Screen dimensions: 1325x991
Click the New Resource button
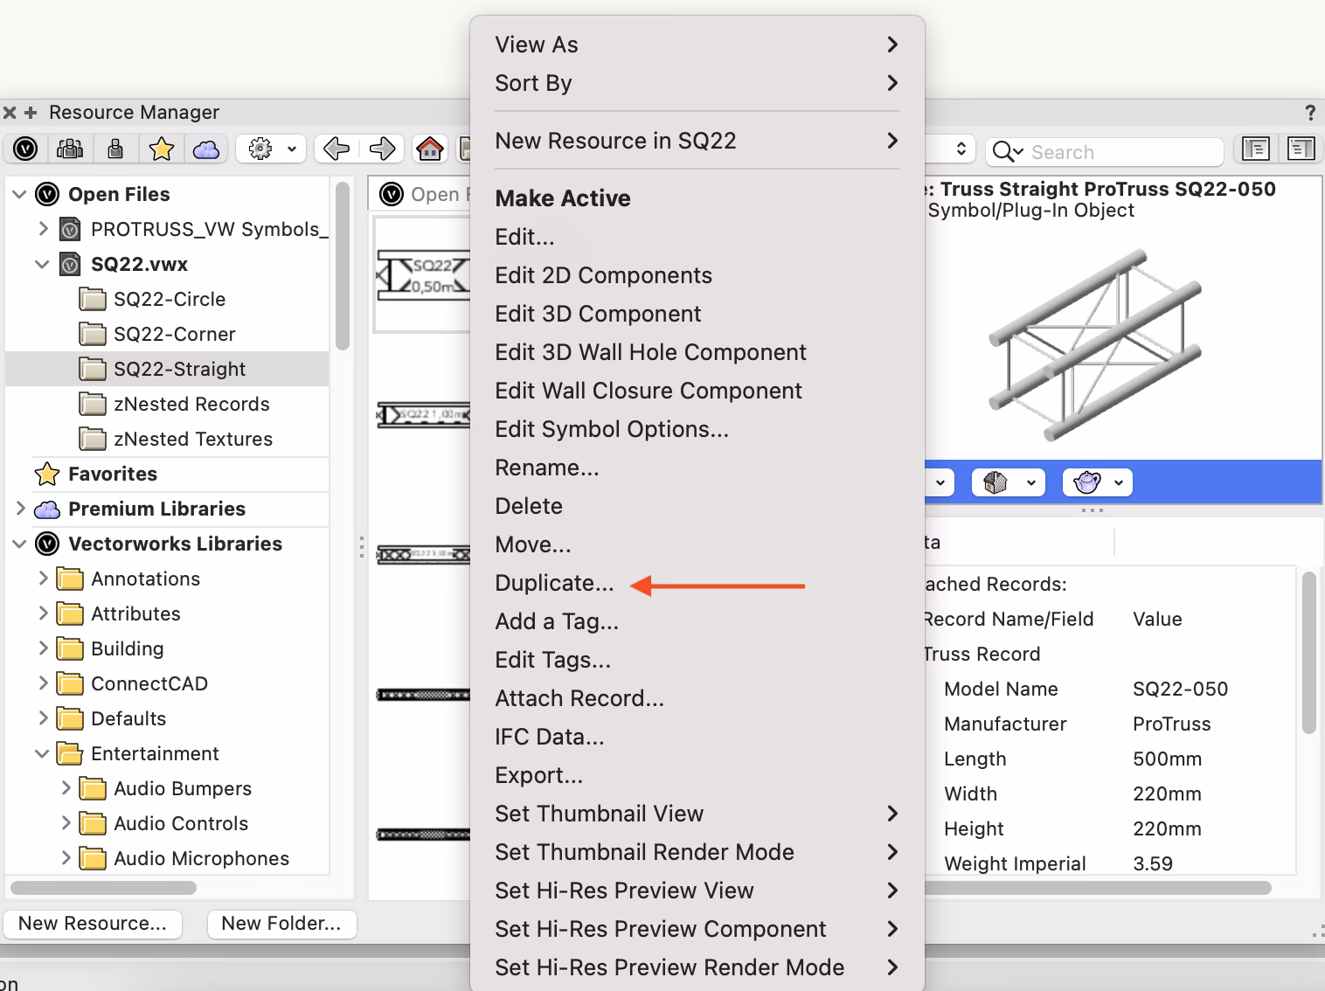[x=93, y=923]
